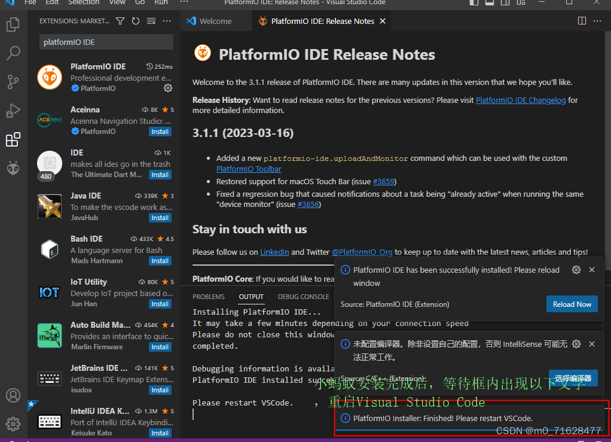Open the Accounts icon above Settings
The width and height of the screenshot is (611, 442).
(13, 395)
